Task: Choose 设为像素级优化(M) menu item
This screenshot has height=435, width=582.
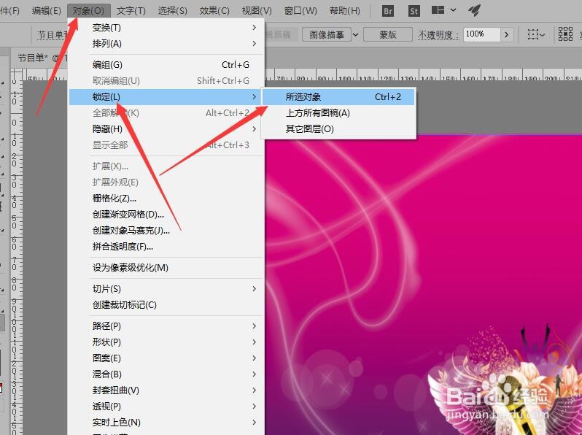Action: click(x=166, y=267)
